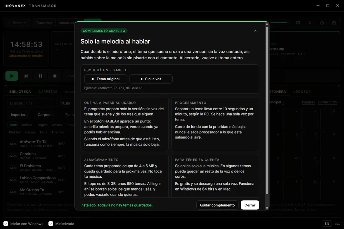Screen dimensions: 344x229
Task: Toggle the 'Minimizado' checkbox
Action: 51,223
